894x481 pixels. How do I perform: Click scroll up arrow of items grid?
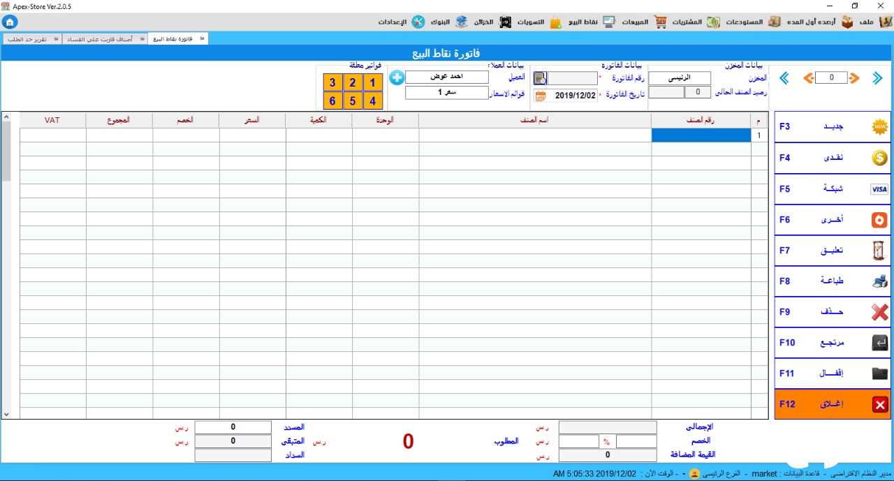coord(6,117)
